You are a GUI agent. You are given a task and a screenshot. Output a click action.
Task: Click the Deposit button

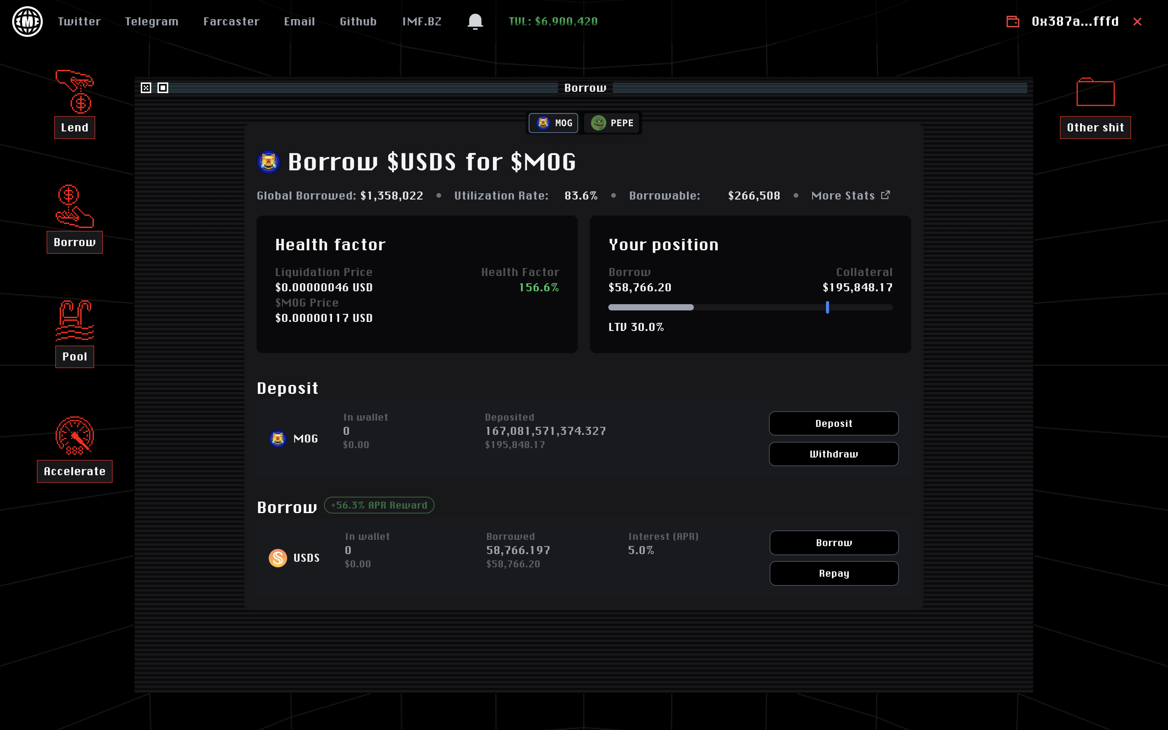pos(834,423)
